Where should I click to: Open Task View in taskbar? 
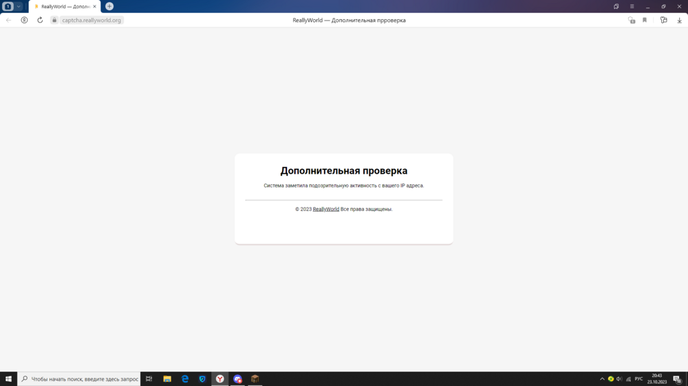click(x=149, y=379)
